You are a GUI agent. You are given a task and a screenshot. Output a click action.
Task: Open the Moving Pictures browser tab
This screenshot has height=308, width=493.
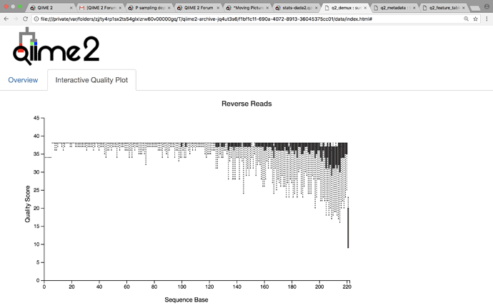click(247, 8)
